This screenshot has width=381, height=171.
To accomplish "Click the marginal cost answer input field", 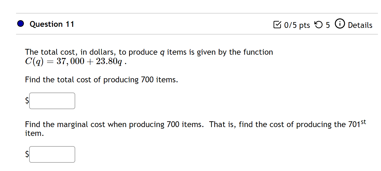I will pos(52,154).
